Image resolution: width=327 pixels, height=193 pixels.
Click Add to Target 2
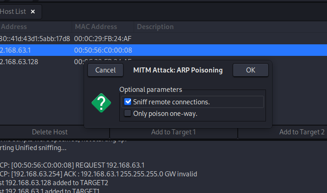coord(302,132)
